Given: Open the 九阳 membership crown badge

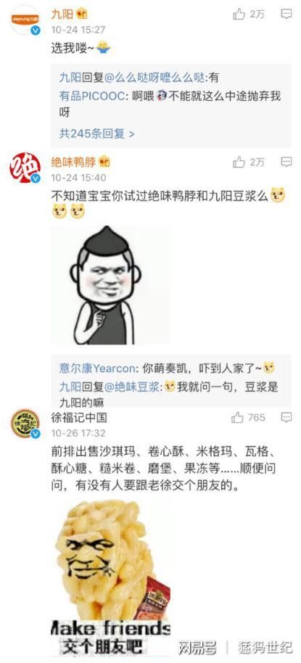Looking at the screenshot, I should [x=81, y=14].
